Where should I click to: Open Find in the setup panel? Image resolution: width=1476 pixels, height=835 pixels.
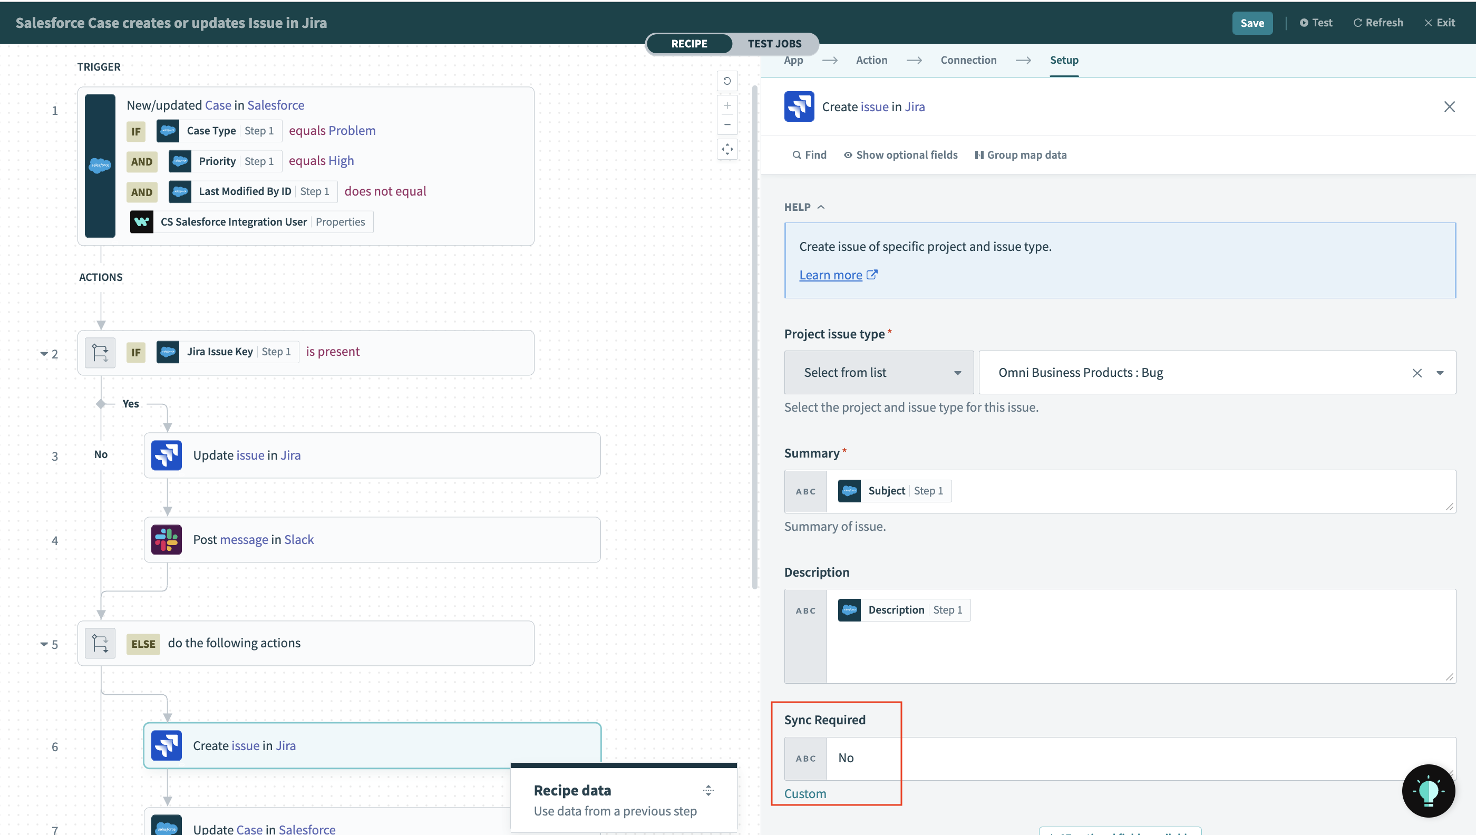click(809, 154)
